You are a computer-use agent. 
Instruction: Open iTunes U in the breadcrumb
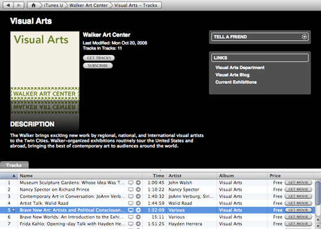tap(54, 6)
